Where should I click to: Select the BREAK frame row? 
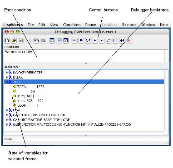(84, 77)
